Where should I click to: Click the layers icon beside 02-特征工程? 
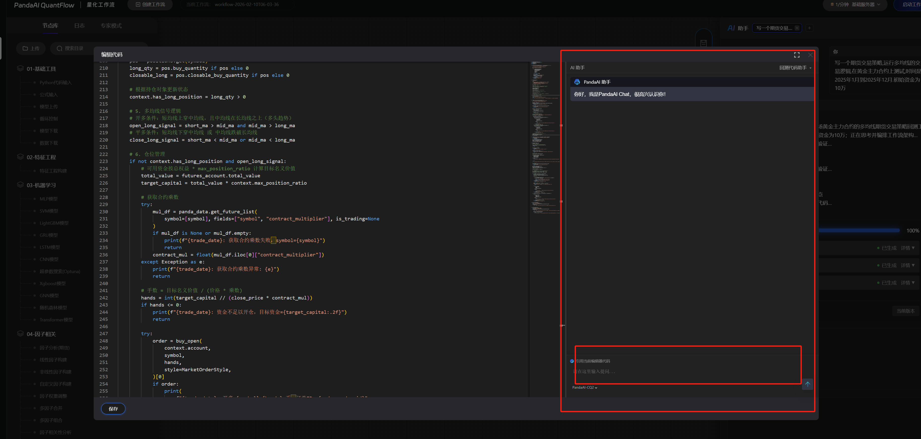20,156
